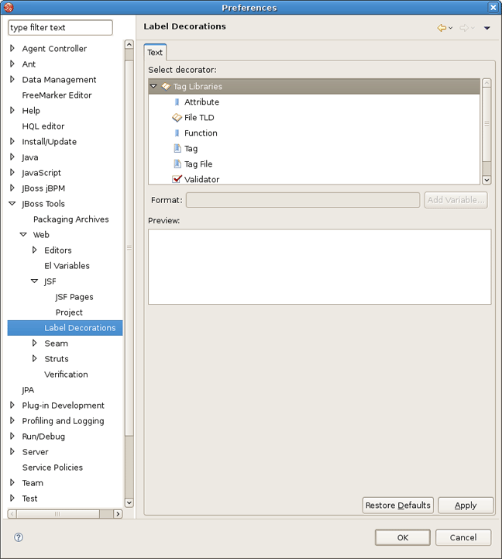This screenshot has width=502, height=559.
Task: Focus the type filter text field
Action: click(60, 28)
